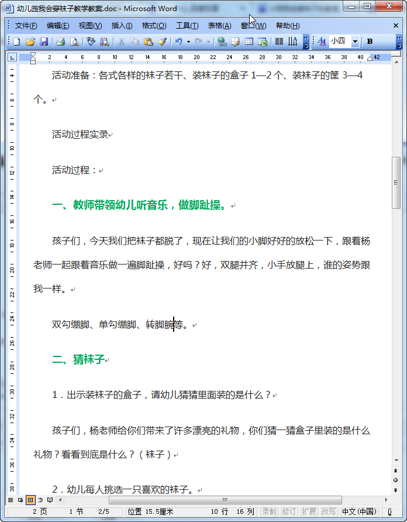The height and width of the screenshot is (522, 407).
Task: Open Select Browse Object circle button
Action: pyautogui.click(x=396, y=480)
